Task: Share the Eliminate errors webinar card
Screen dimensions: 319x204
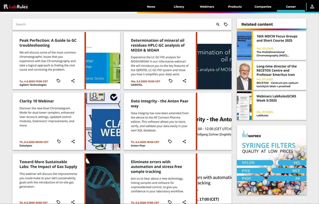Action: click(184, 202)
